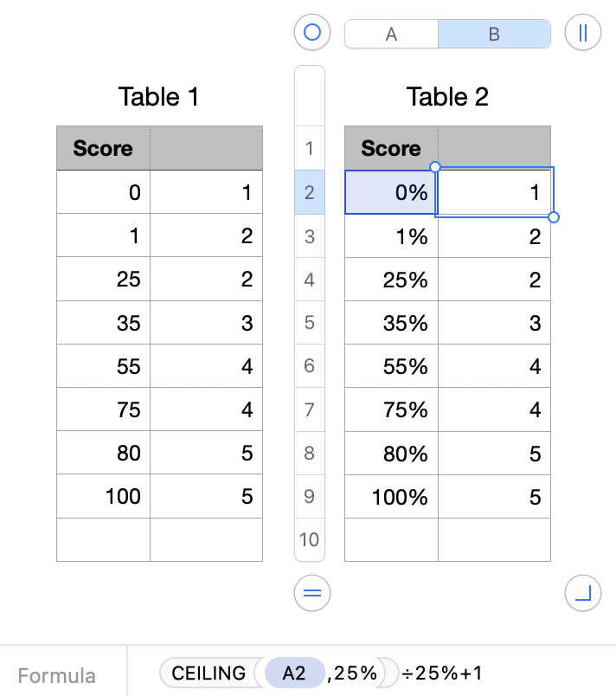Select row 10 header

(x=310, y=539)
